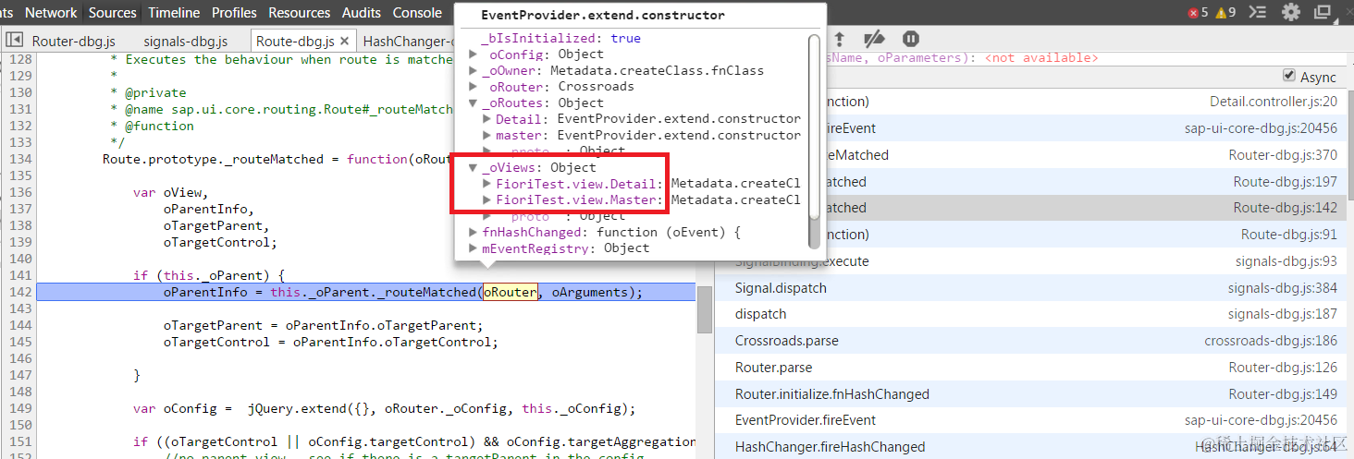Open DevTools settings gear

(1291, 13)
